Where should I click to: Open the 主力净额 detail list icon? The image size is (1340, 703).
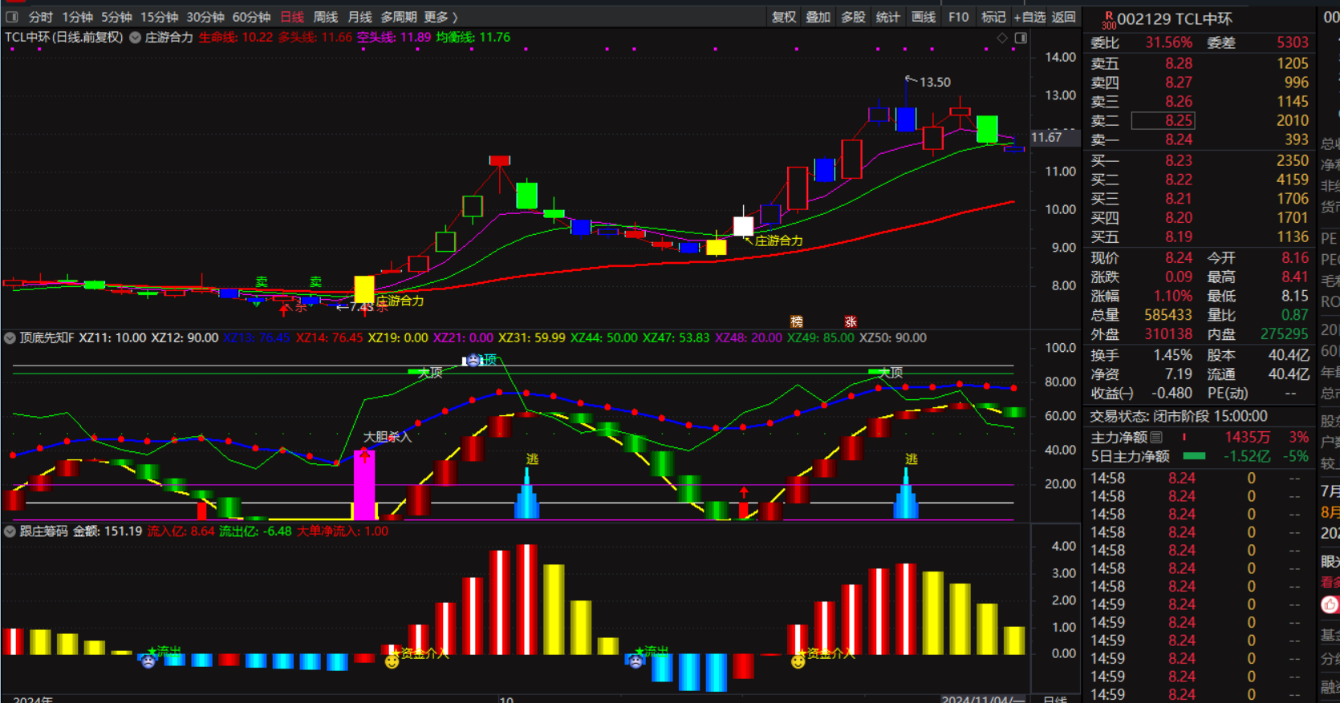point(1156,438)
